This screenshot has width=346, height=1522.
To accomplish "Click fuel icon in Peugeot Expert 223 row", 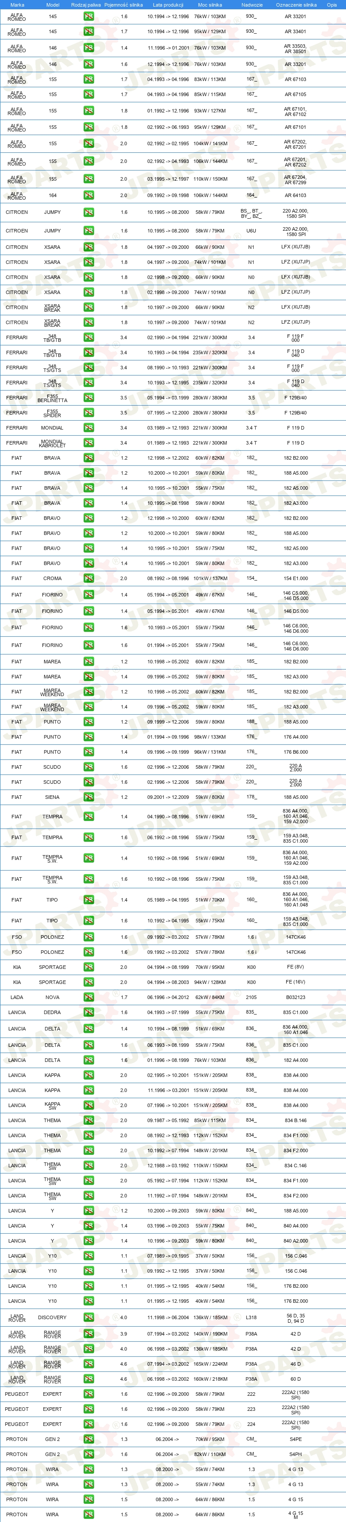I will point(88,1409).
